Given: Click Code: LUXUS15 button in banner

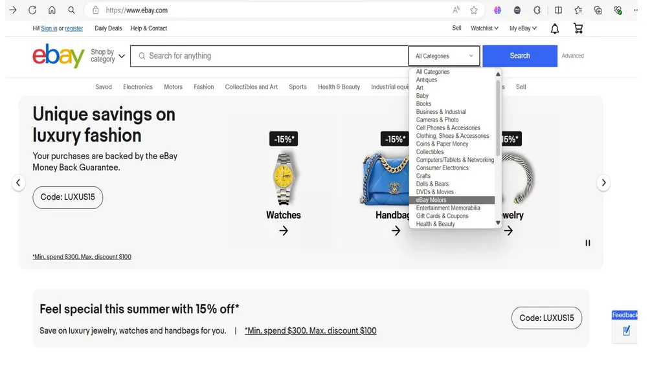Looking at the screenshot, I should [x=67, y=197].
